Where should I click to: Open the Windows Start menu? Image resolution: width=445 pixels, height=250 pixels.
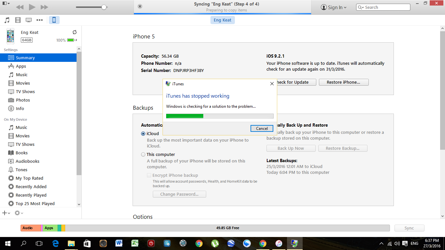[x=8, y=243]
